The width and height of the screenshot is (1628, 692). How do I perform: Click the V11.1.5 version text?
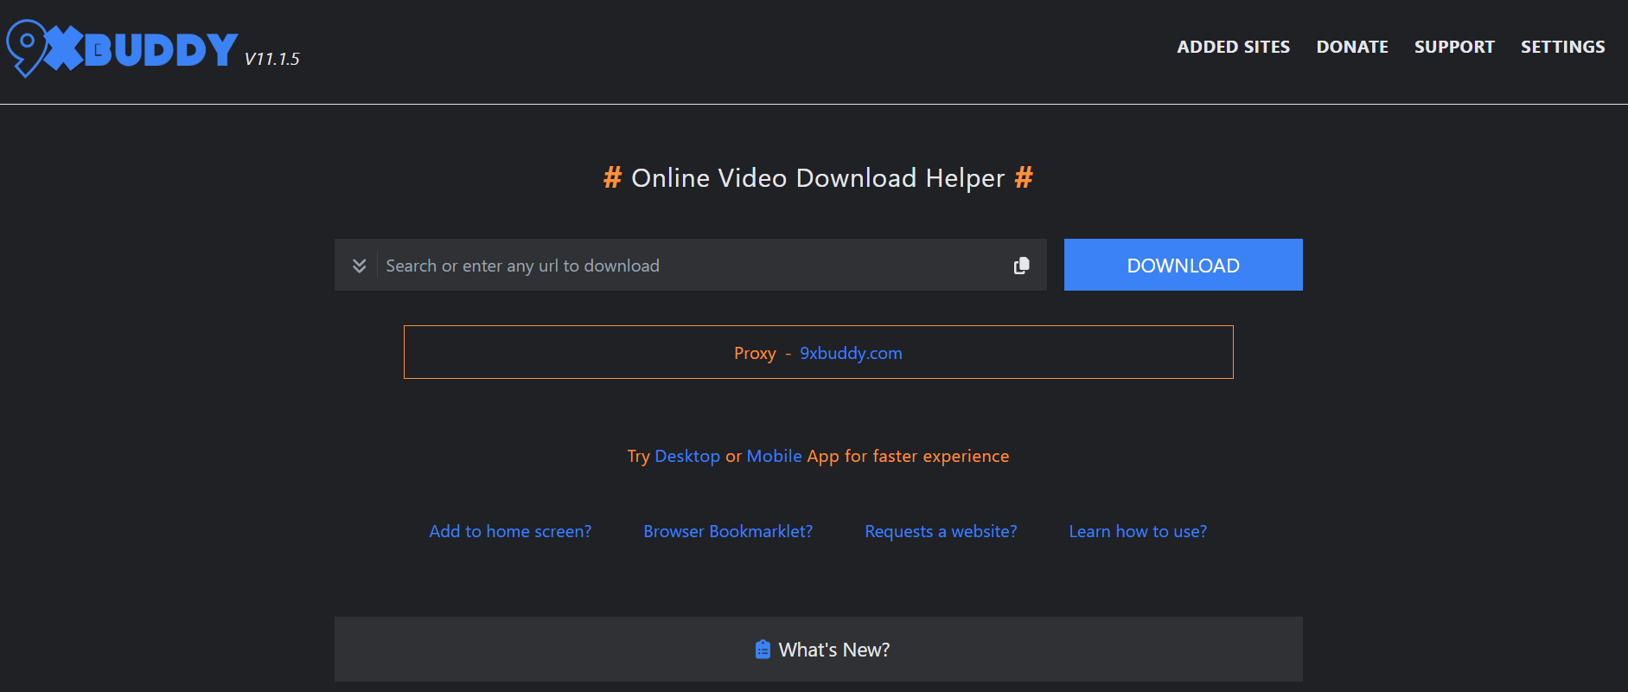[271, 59]
